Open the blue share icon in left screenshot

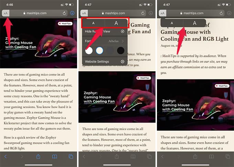(38, 156)
